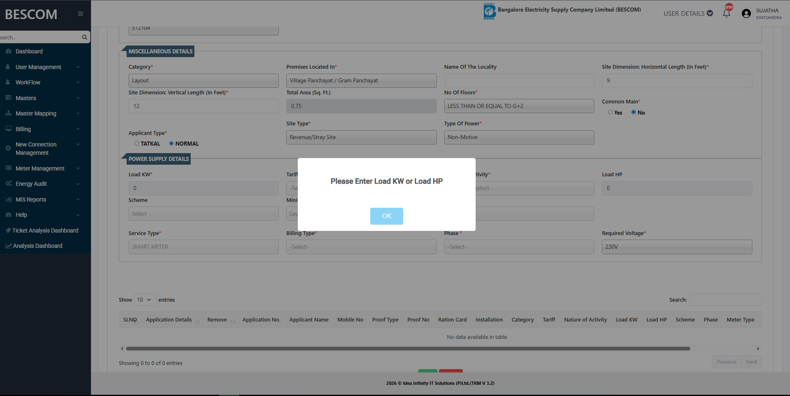Click the table Search input box
Screen dimensions: 790x396
[725, 300]
